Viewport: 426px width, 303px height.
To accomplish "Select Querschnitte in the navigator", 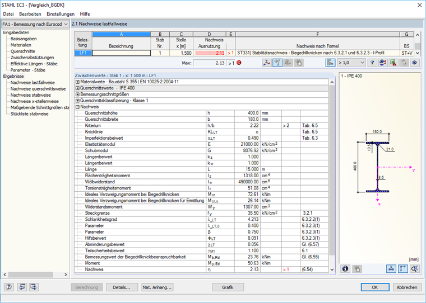I will [22, 51].
